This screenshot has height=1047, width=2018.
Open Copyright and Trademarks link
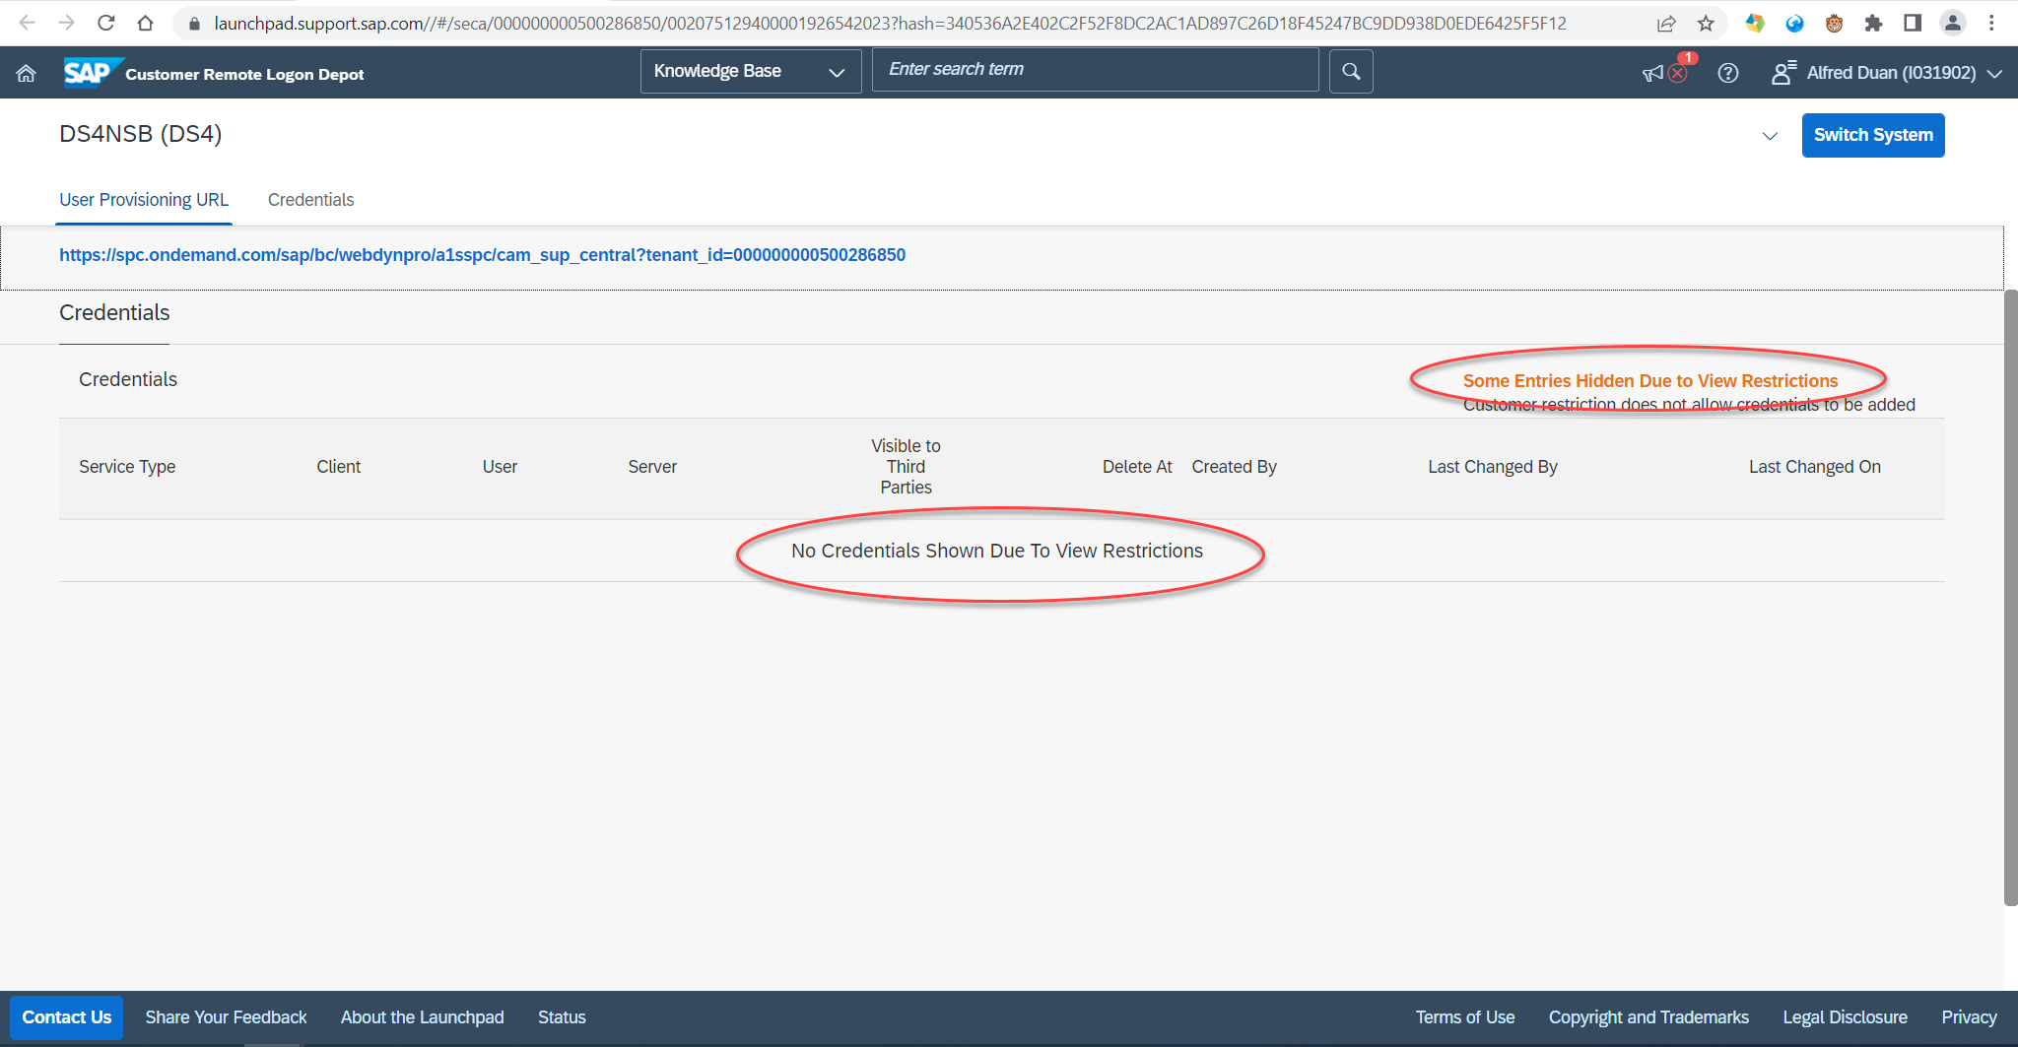point(1648,1017)
